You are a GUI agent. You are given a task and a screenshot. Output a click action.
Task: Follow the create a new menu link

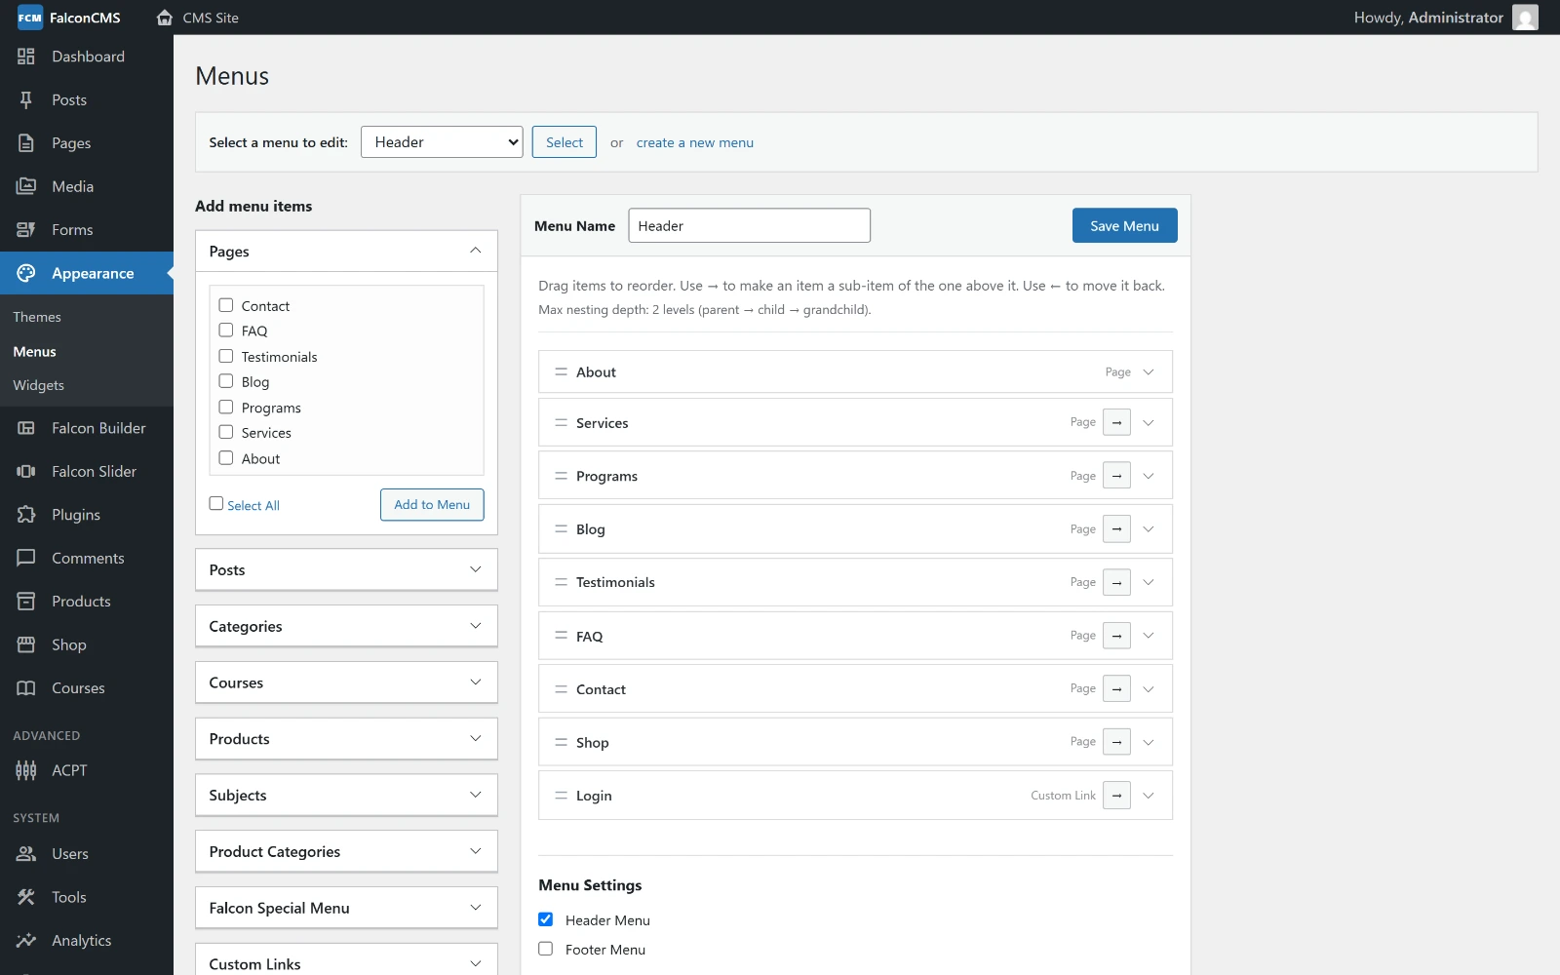pyautogui.click(x=695, y=142)
